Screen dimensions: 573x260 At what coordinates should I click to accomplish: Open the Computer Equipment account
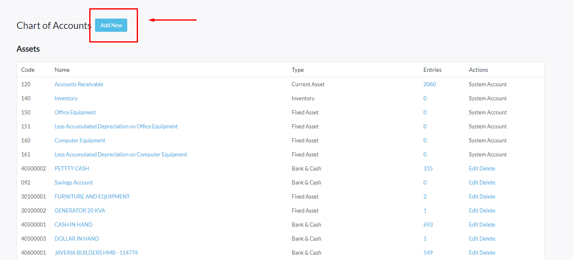coord(80,140)
